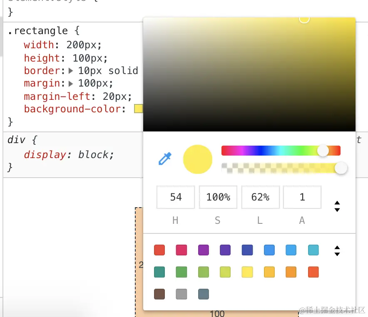Switch color format with HSLA toggle arrows
This screenshot has height=317, width=368.
coord(337,206)
